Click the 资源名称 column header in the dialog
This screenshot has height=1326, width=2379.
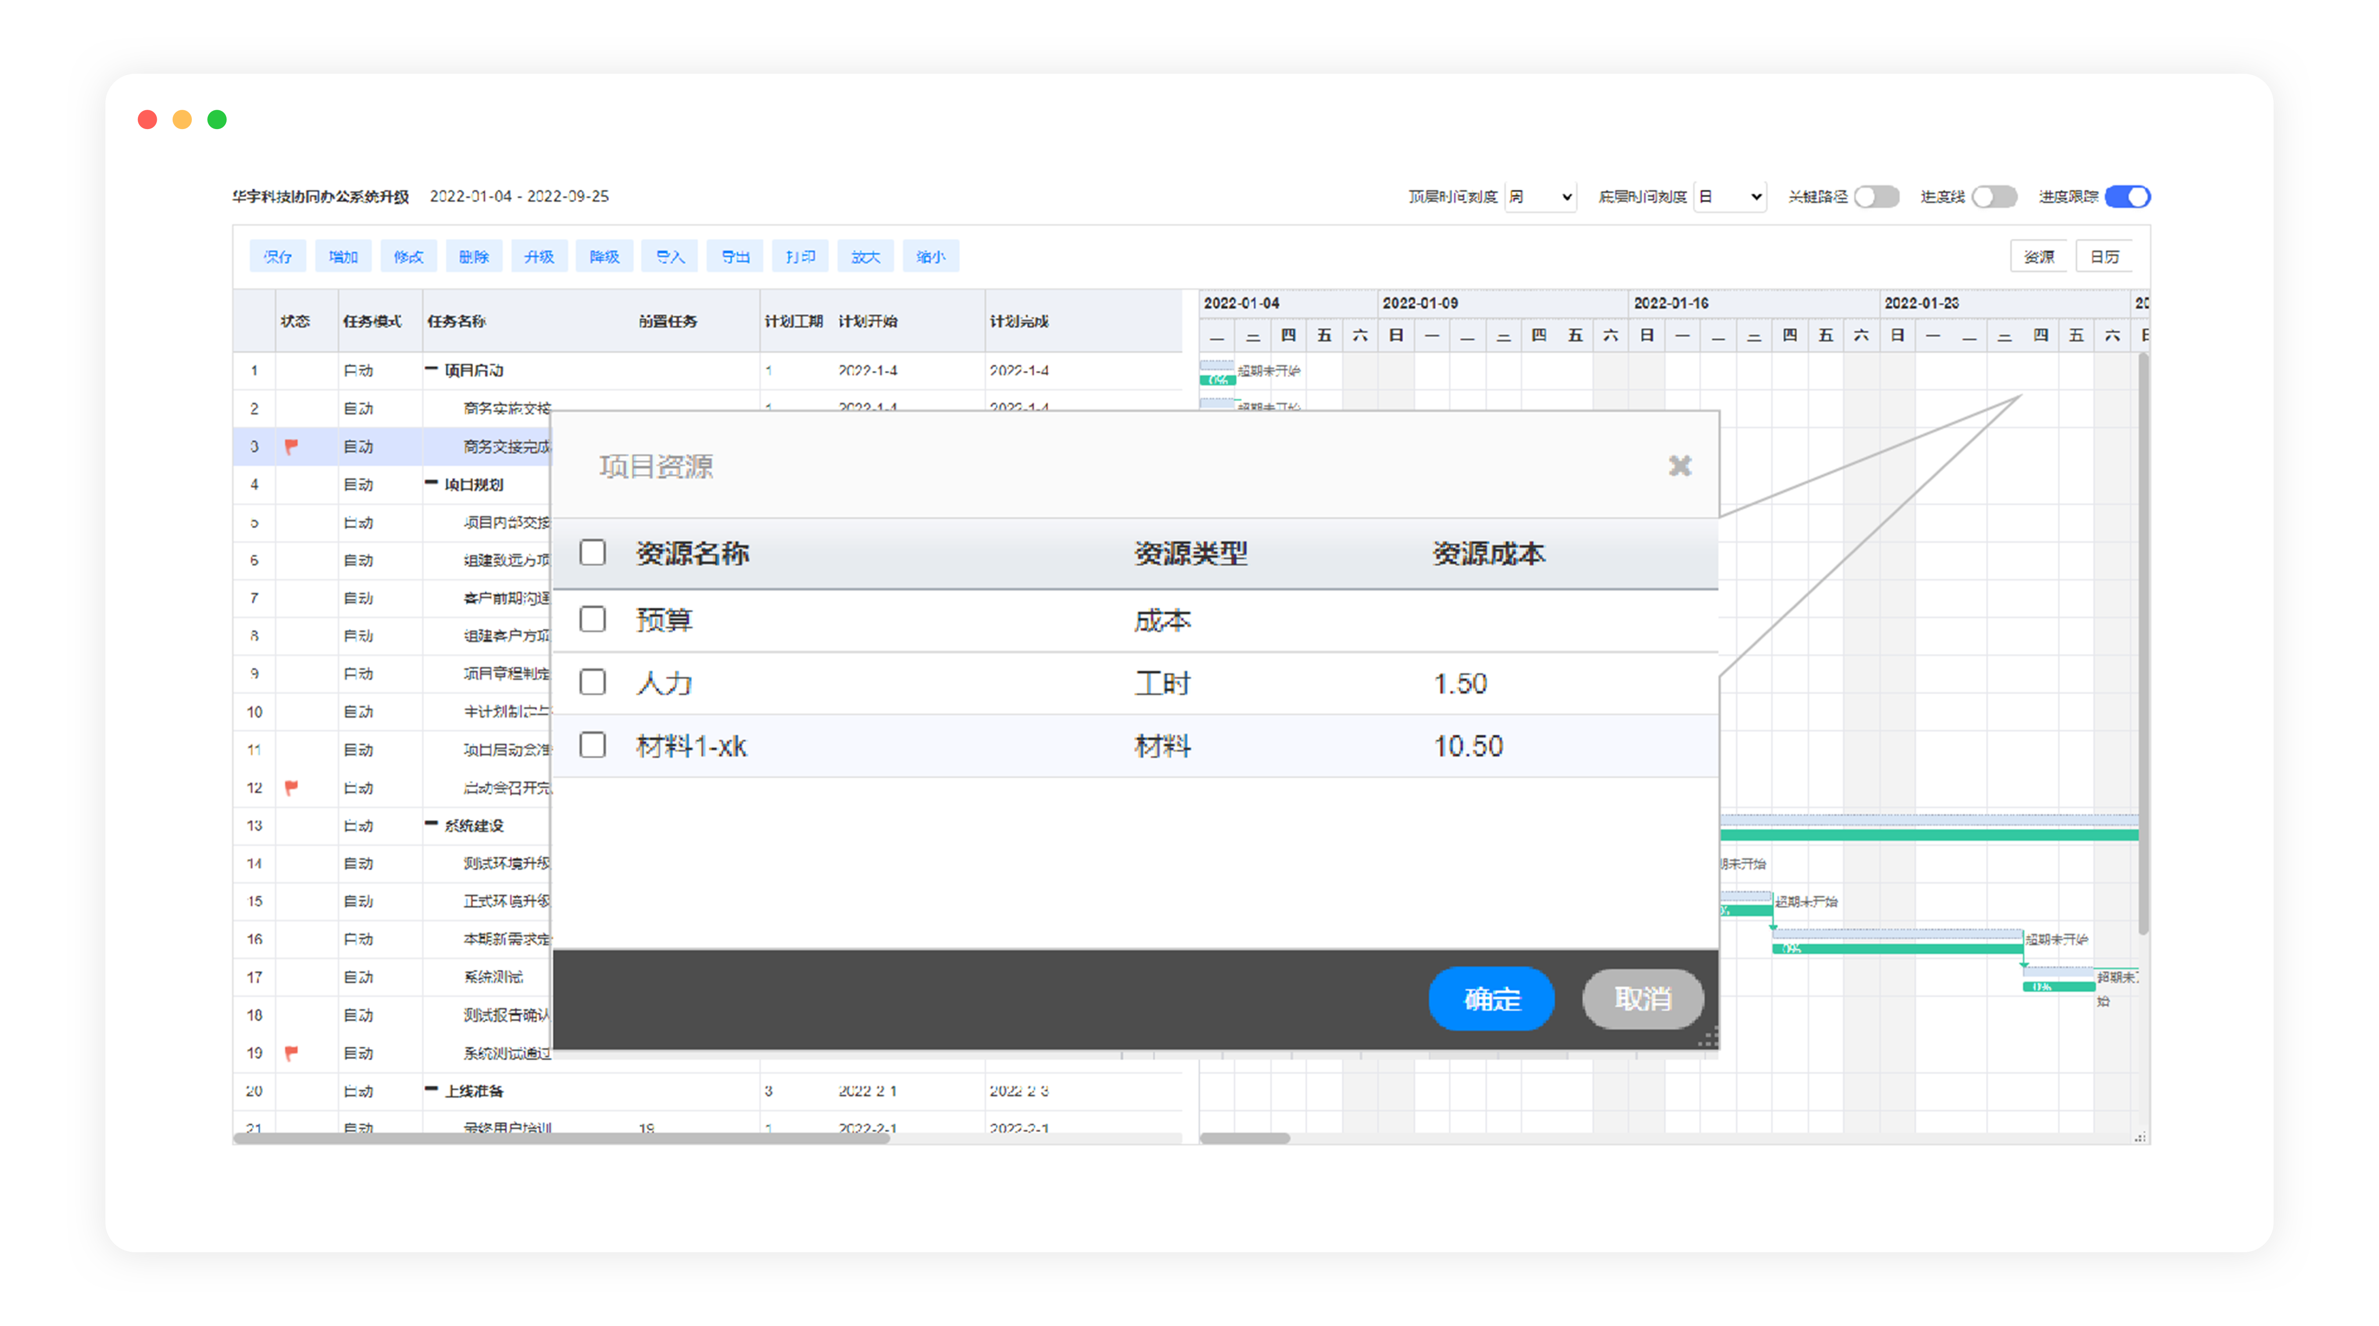click(x=692, y=553)
